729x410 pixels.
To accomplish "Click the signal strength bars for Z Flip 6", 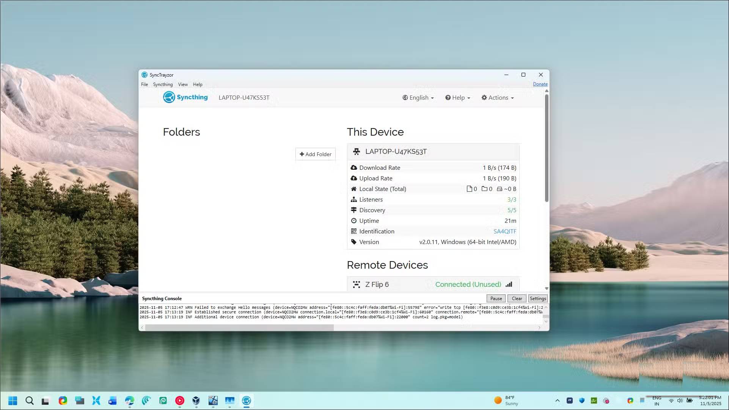I will (509, 284).
